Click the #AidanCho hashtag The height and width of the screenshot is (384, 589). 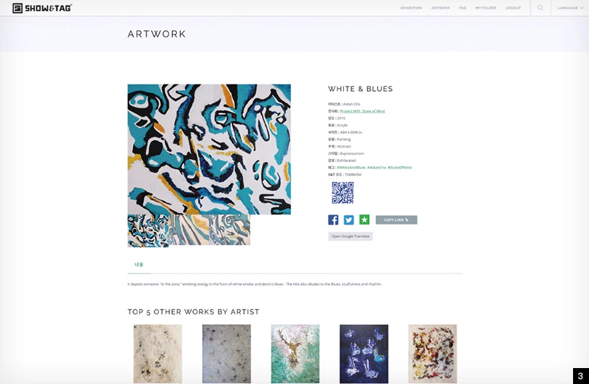[x=376, y=167]
